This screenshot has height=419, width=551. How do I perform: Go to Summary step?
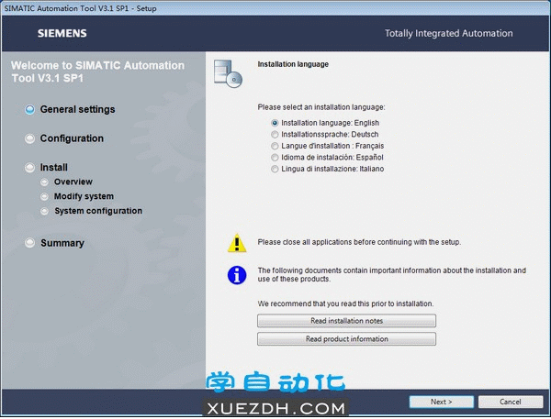click(x=62, y=243)
